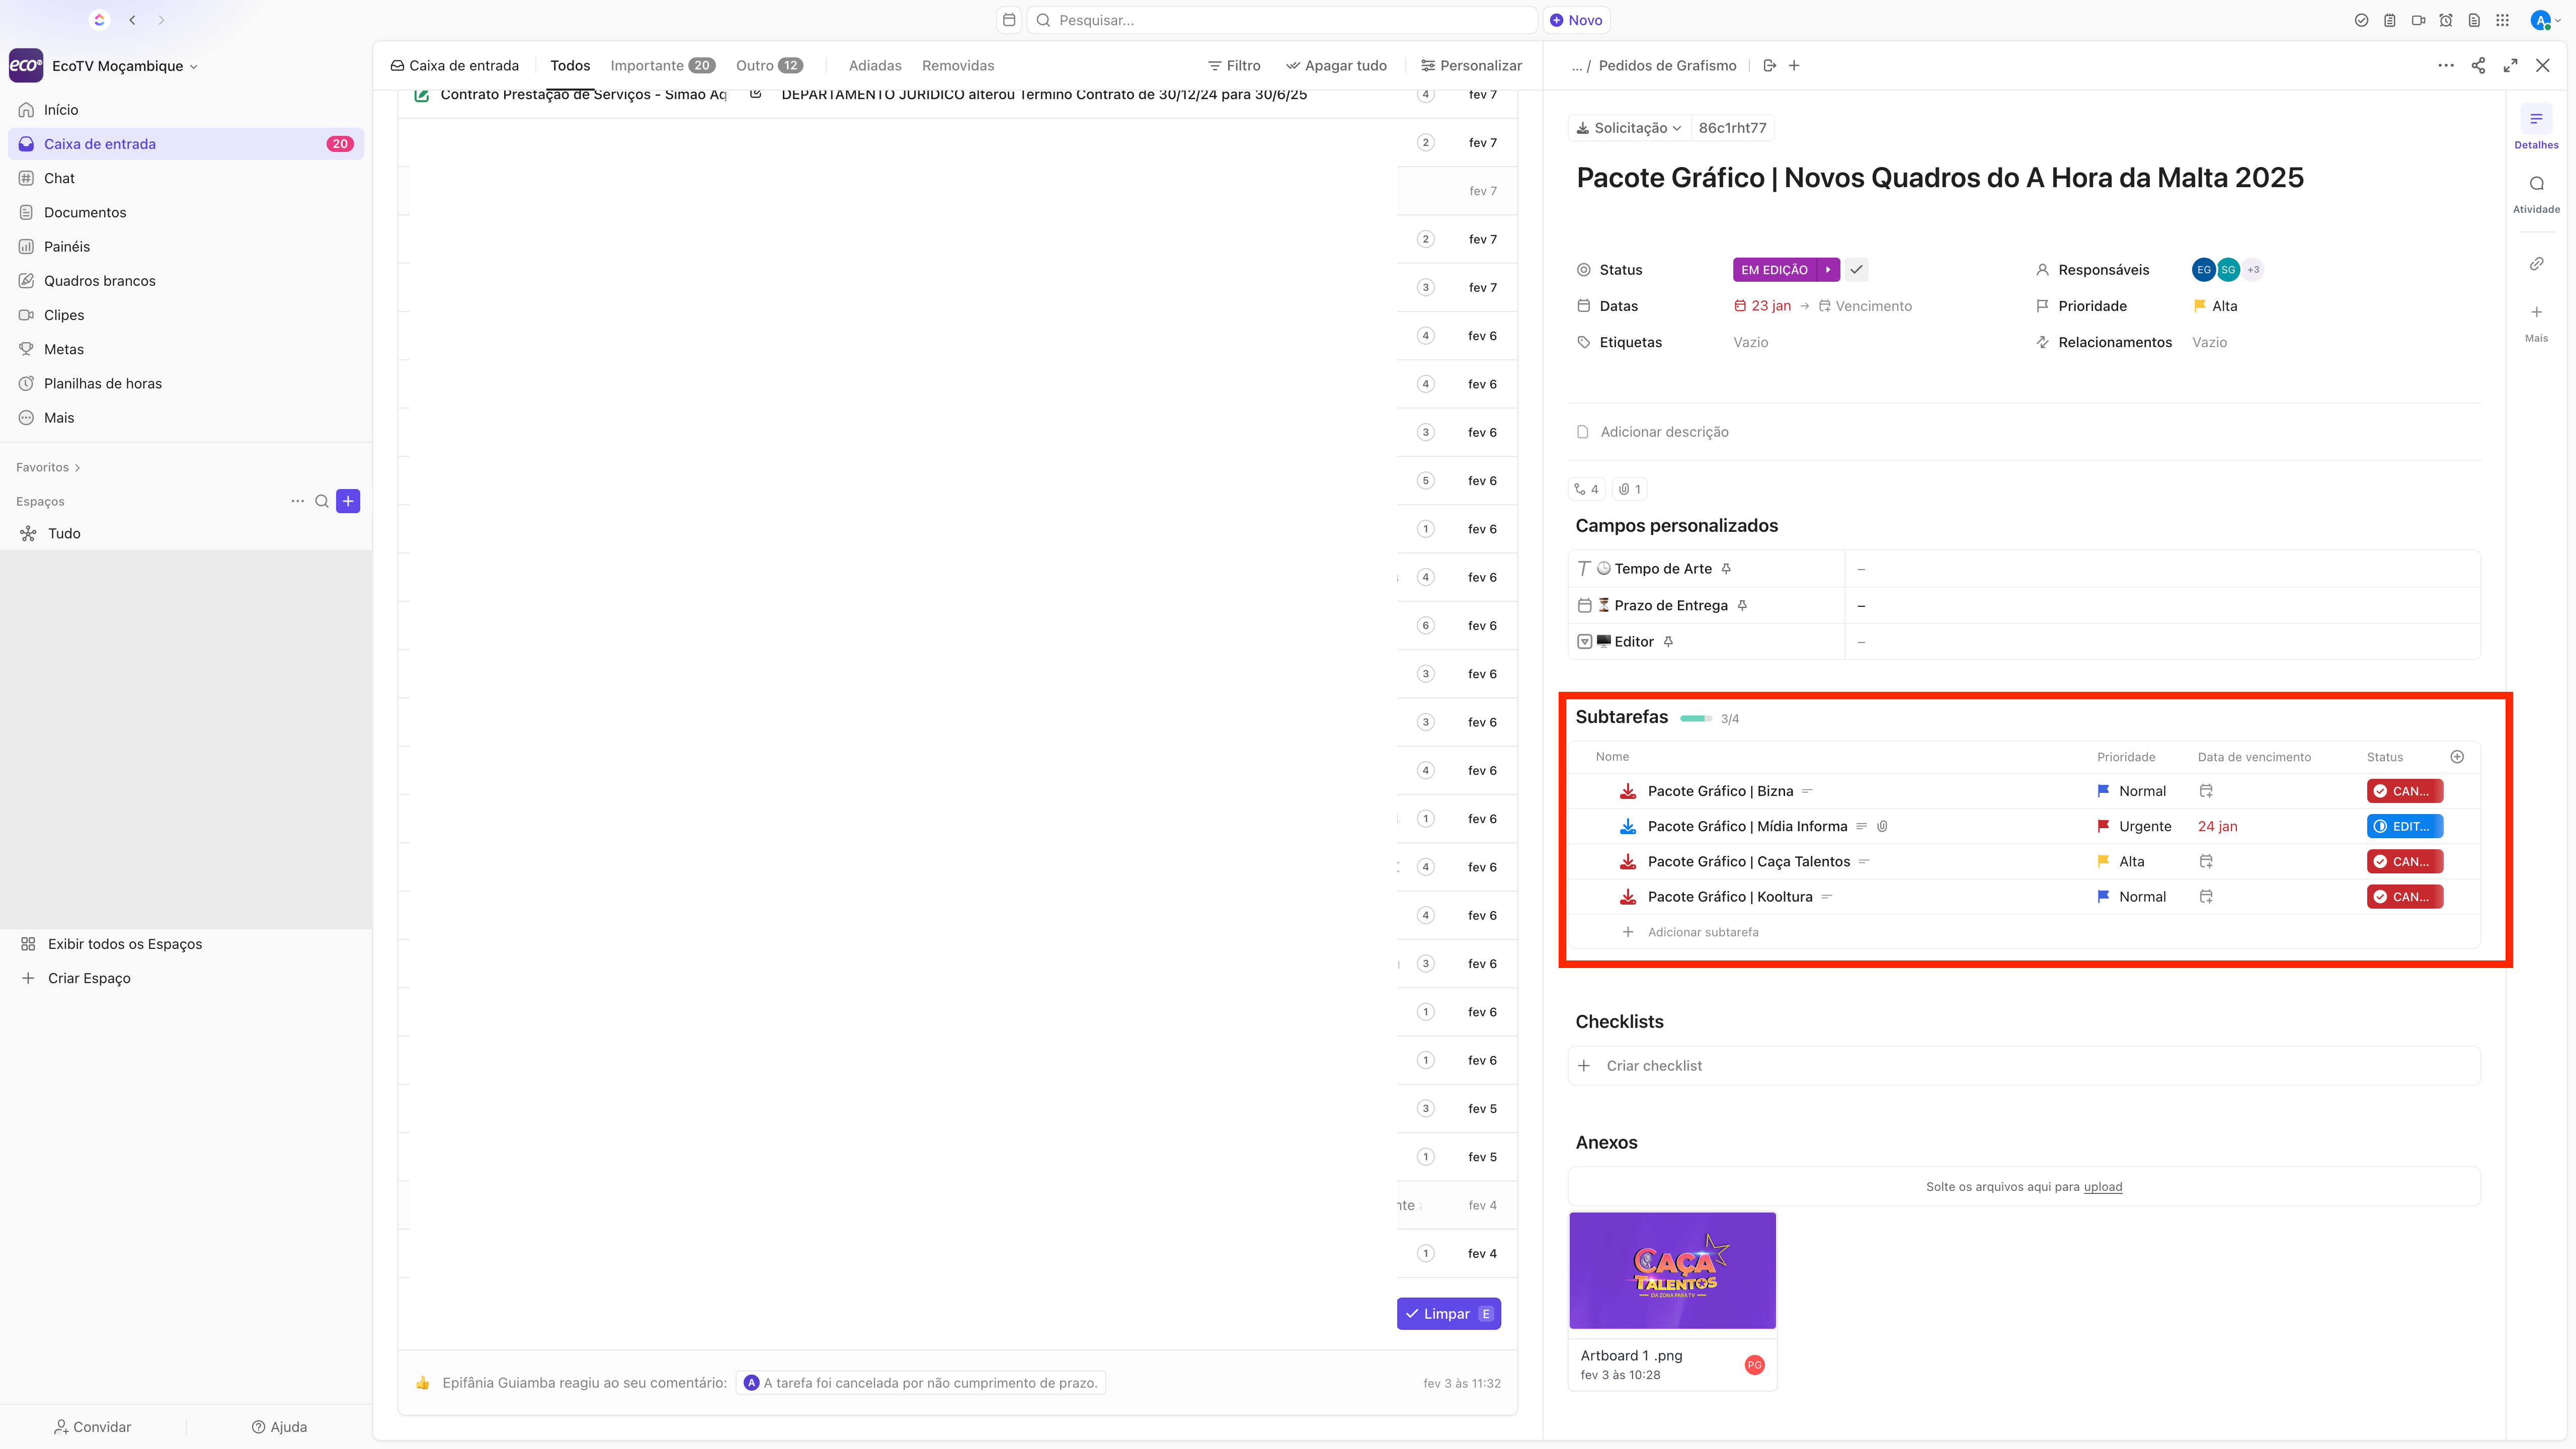The image size is (2576, 1449).
Task: Click Limpar button
Action: [x=1448, y=1314]
